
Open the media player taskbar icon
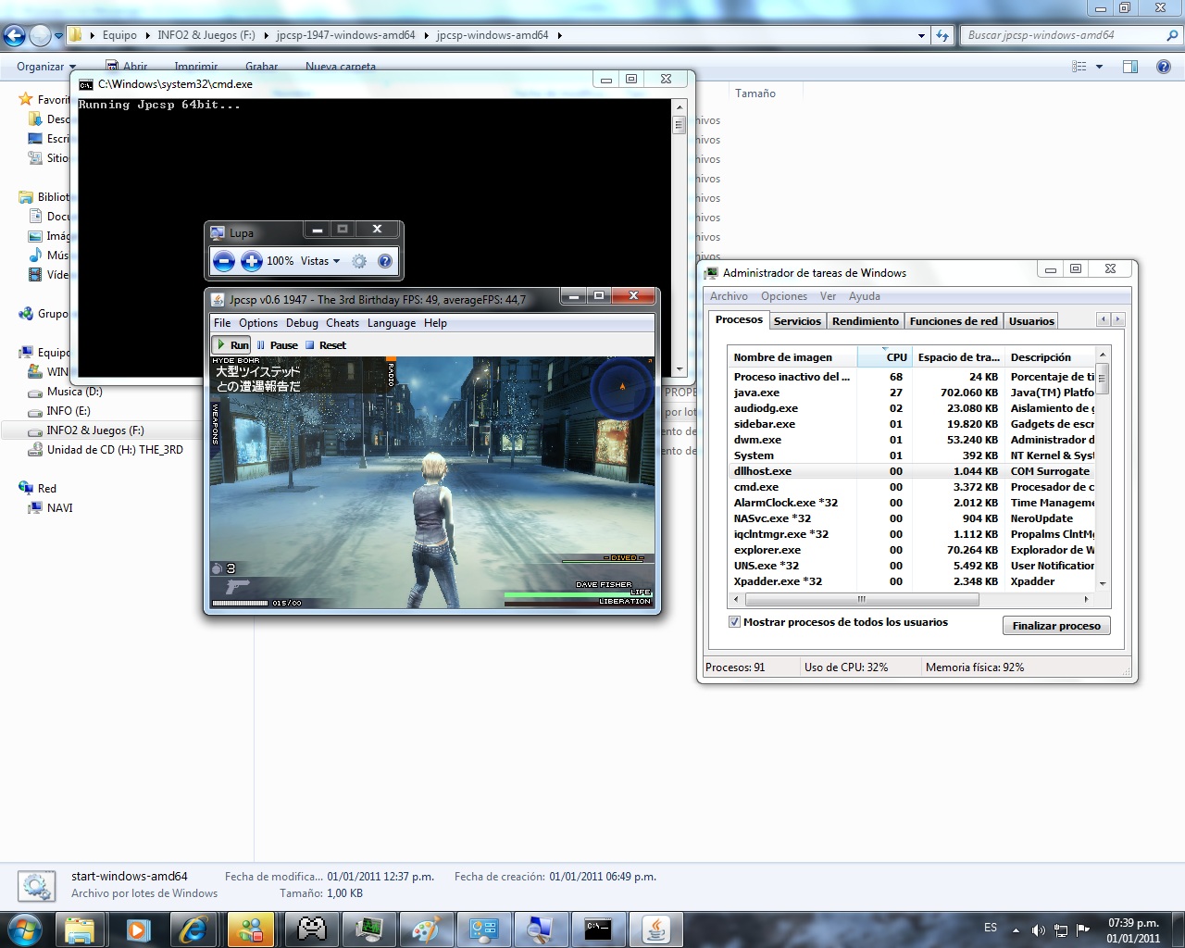[x=138, y=929]
